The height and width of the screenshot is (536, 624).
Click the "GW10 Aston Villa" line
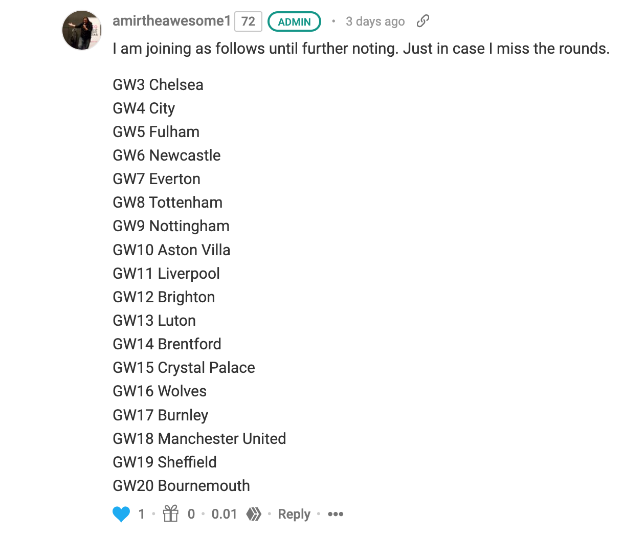click(x=171, y=250)
